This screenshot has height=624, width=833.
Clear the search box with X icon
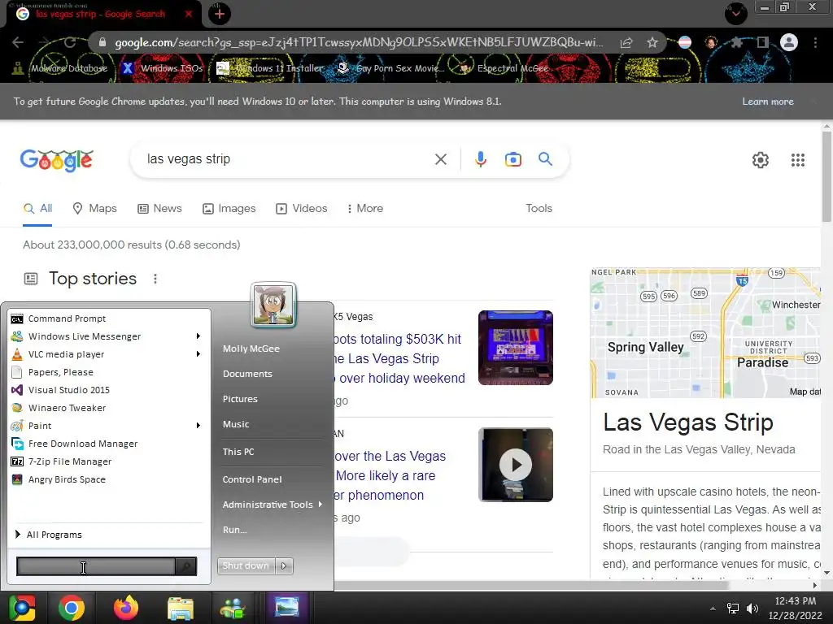440,159
